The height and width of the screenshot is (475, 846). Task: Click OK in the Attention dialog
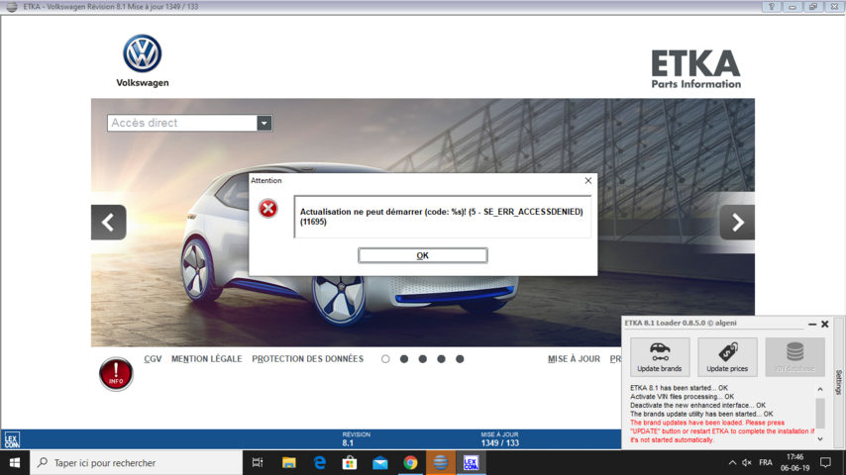pos(422,255)
